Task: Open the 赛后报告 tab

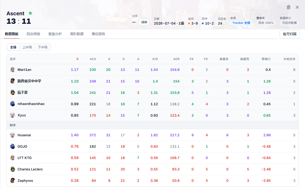Action: [98, 34]
